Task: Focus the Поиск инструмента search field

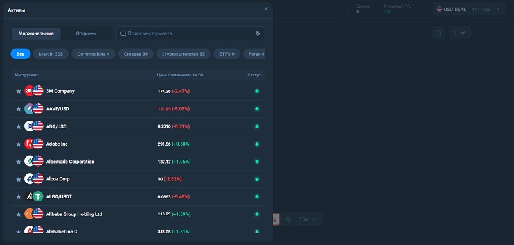Action: pos(190,33)
